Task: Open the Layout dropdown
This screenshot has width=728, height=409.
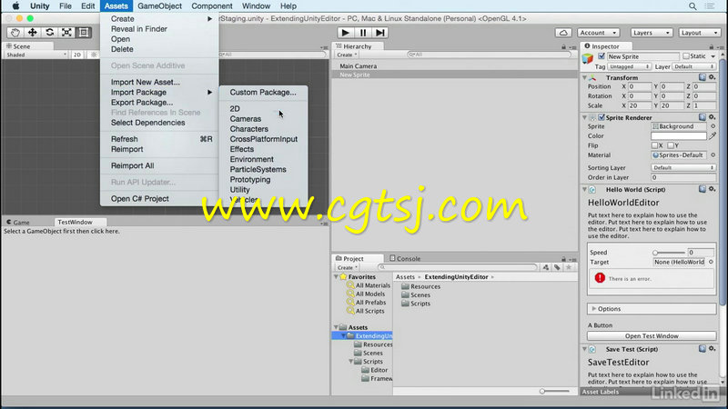Action: (699, 33)
